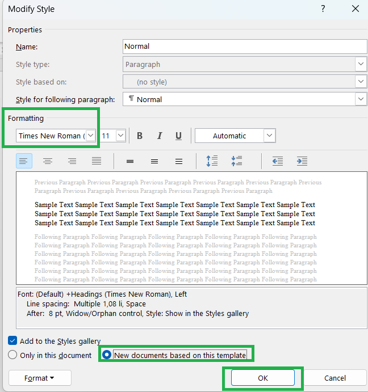This screenshot has width=368, height=392.
Task: Select Justify alignment icon
Action: coord(97,161)
